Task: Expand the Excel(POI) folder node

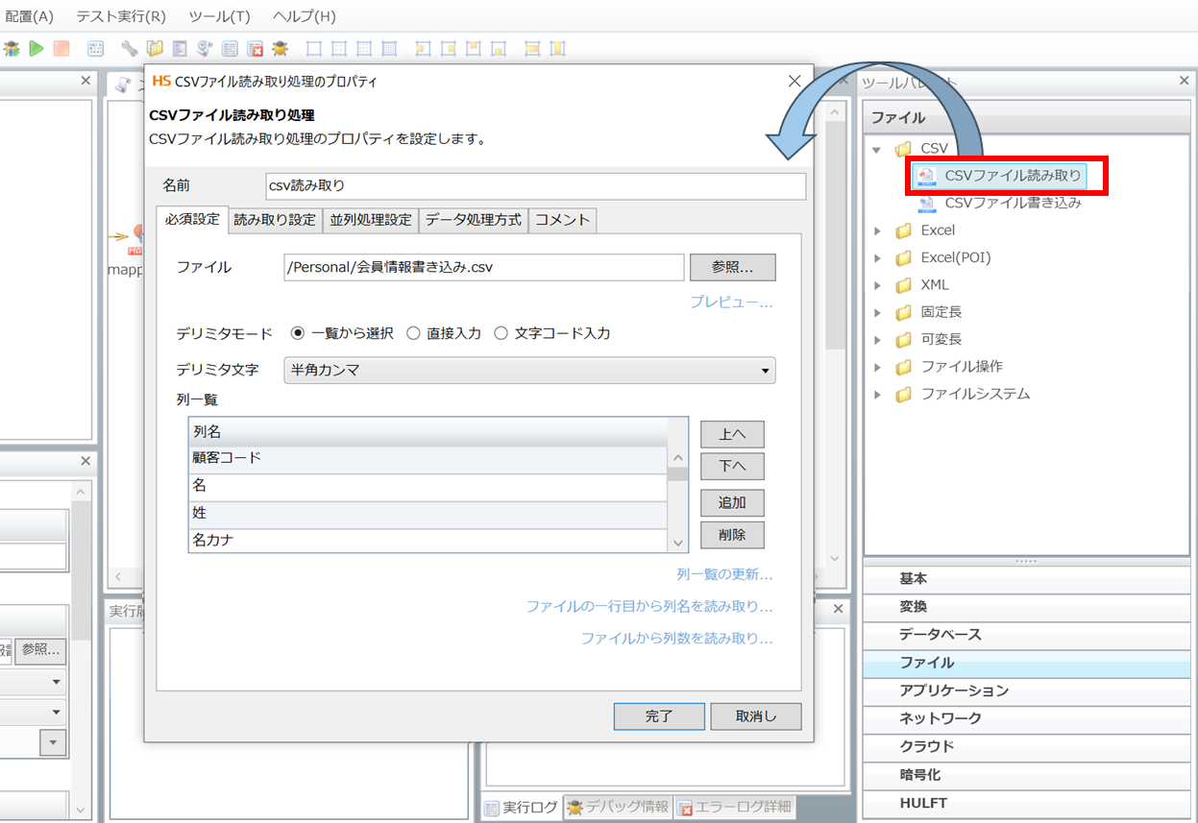Action: (x=876, y=257)
